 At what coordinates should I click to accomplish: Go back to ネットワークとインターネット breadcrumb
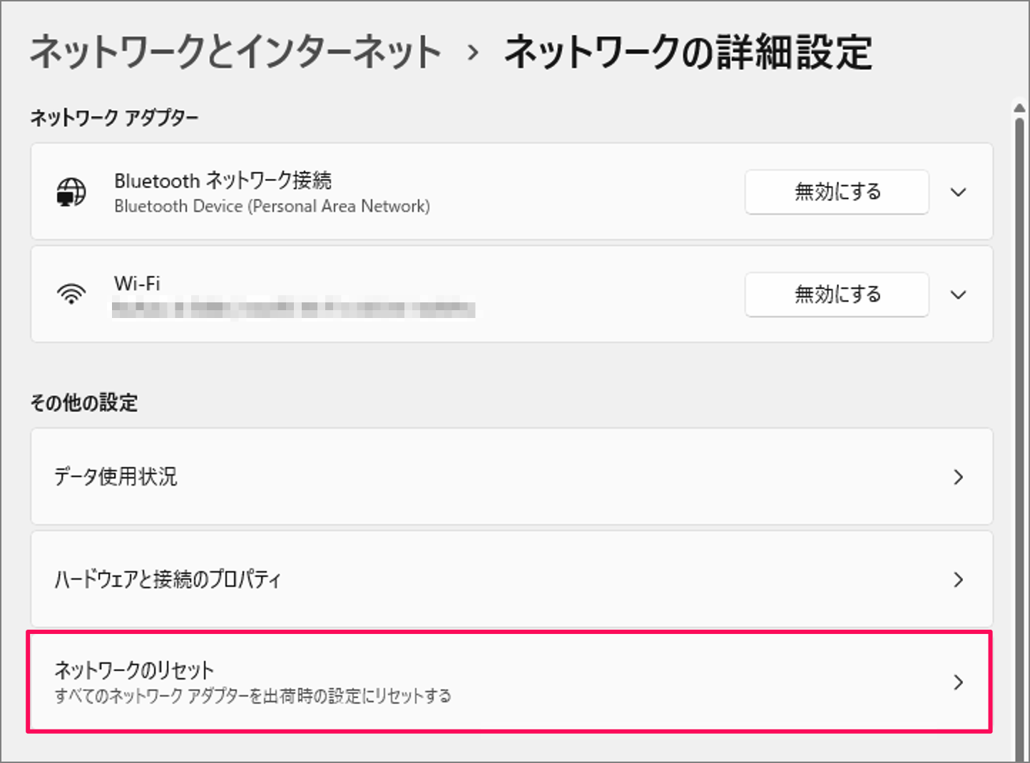(235, 53)
